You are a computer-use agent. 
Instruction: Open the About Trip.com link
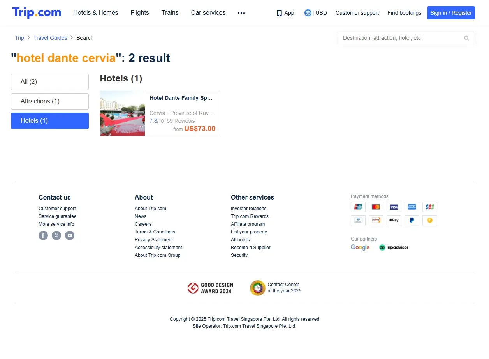pos(150,209)
